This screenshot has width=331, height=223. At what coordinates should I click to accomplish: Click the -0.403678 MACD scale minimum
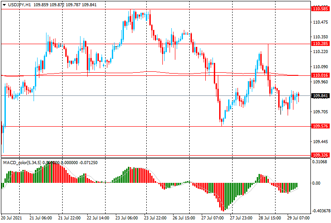321,211
